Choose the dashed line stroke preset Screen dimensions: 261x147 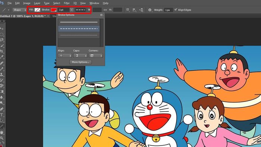(x=79, y=29)
